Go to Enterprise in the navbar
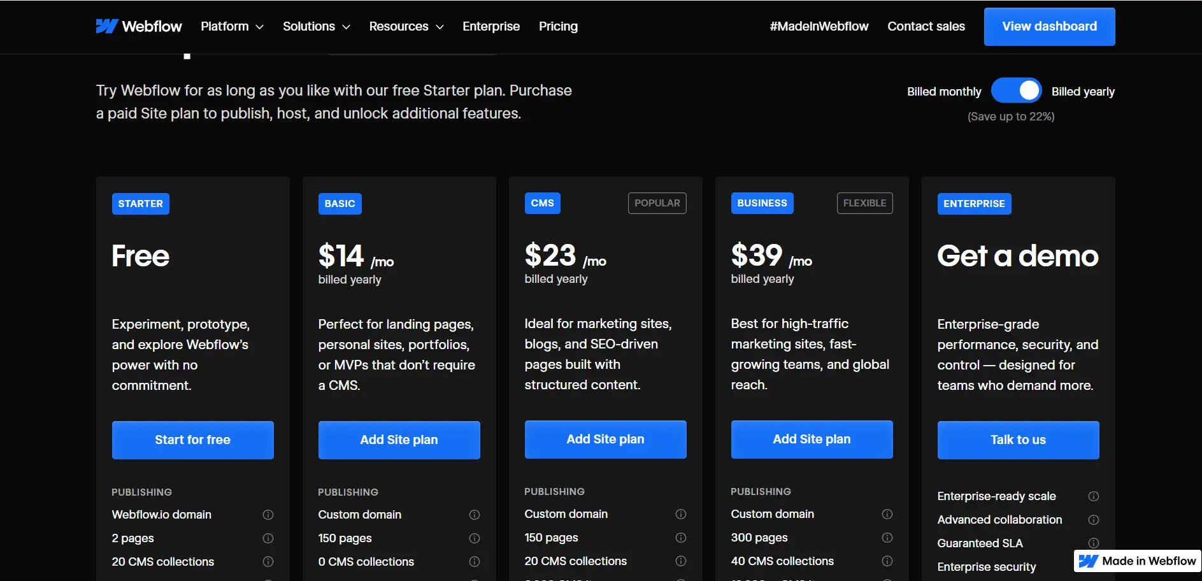 coord(491,26)
